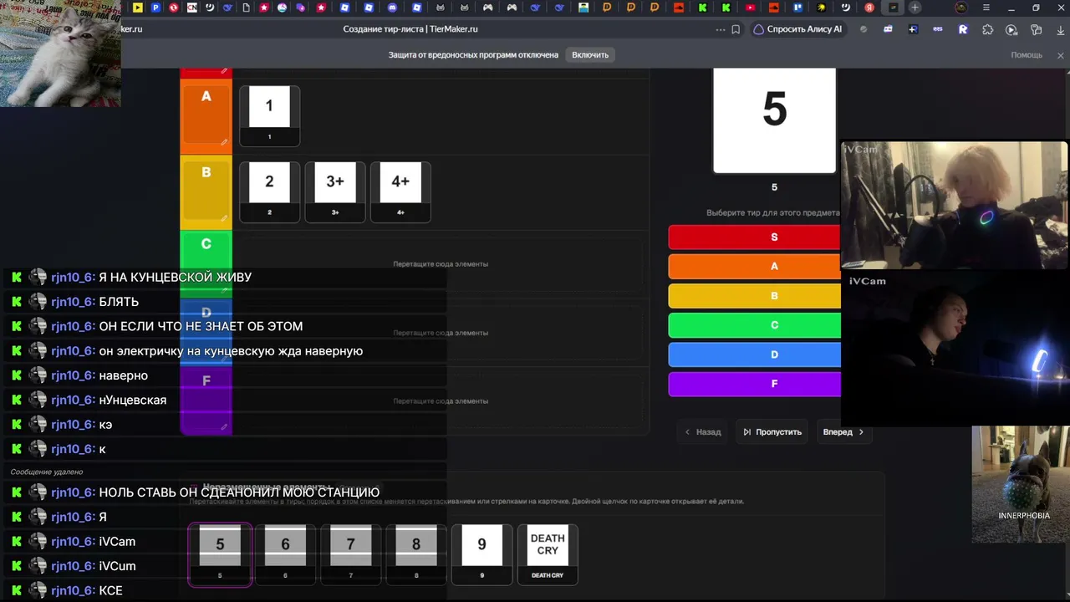Select card 1 in the A tier row
The image size is (1070, 602).
[x=269, y=115]
